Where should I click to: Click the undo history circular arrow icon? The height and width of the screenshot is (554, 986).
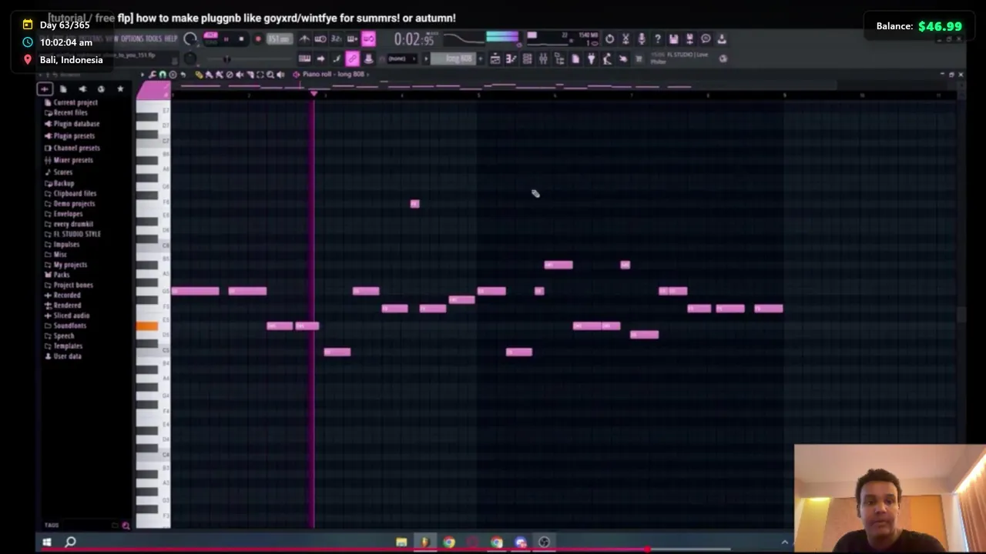point(609,38)
